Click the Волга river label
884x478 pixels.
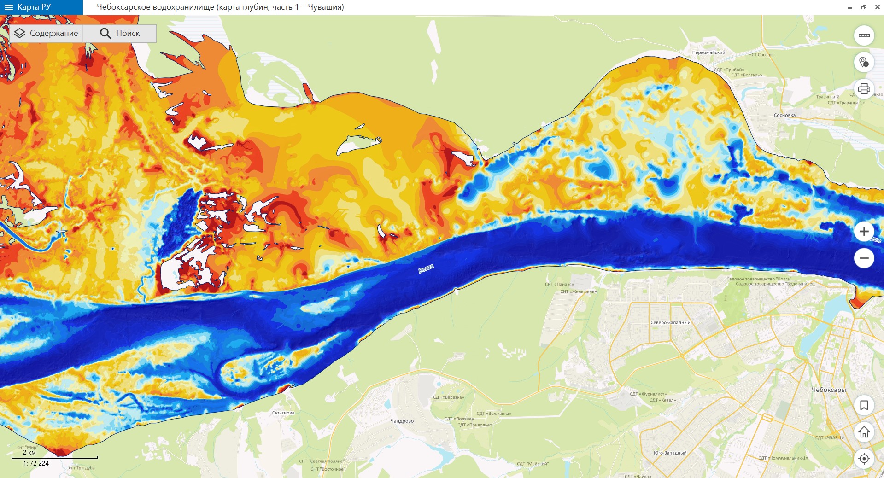click(x=426, y=269)
